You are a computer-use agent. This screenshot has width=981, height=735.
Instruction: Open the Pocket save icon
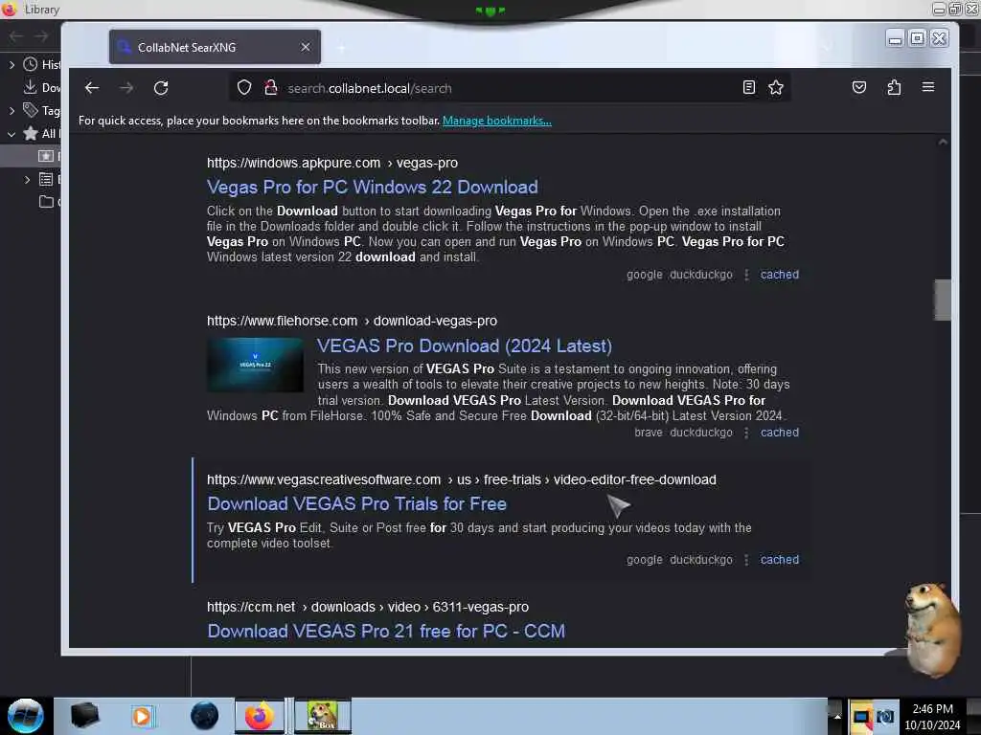coord(859,87)
